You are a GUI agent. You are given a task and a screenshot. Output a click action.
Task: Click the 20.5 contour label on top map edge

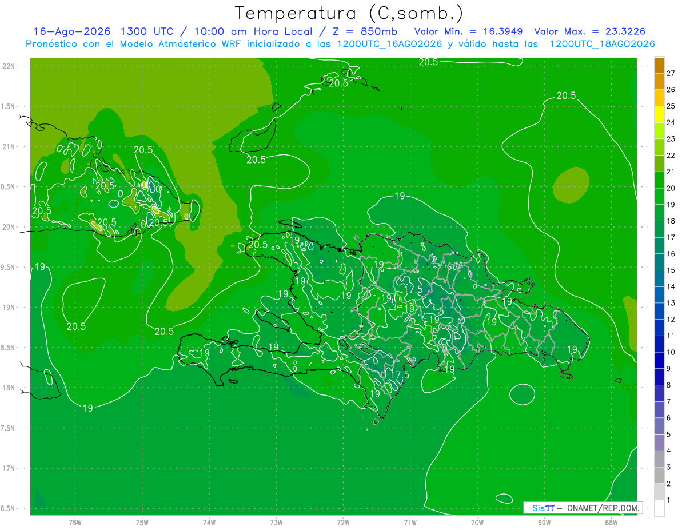pos(429,62)
